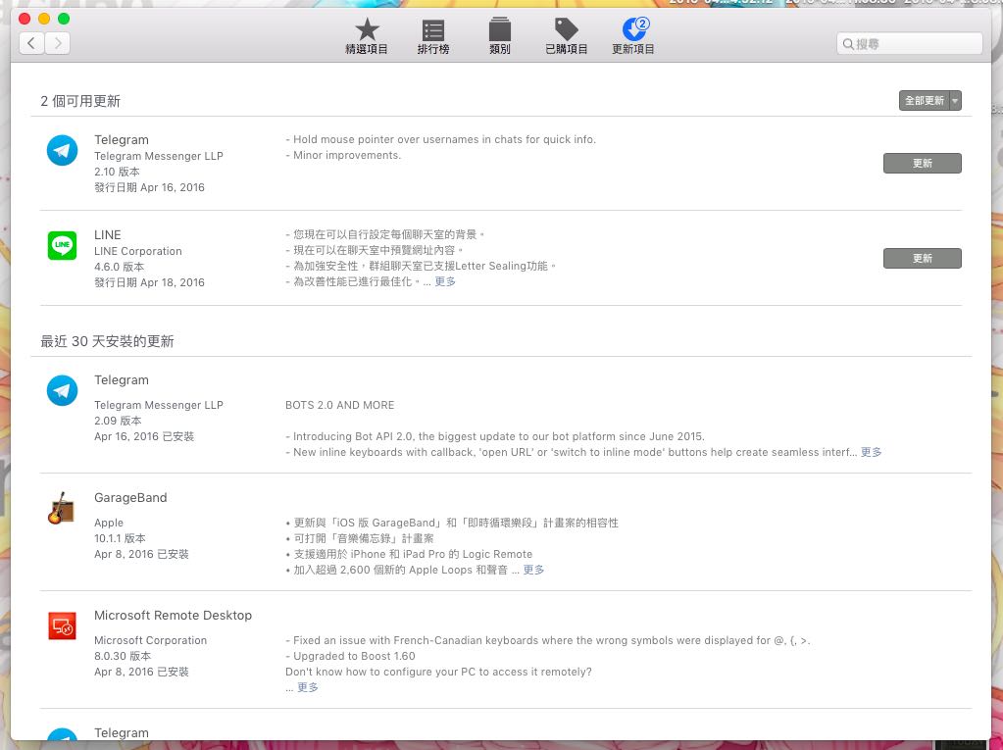
Task: Click the '2.10 版本' version text
Action: tap(117, 172)
